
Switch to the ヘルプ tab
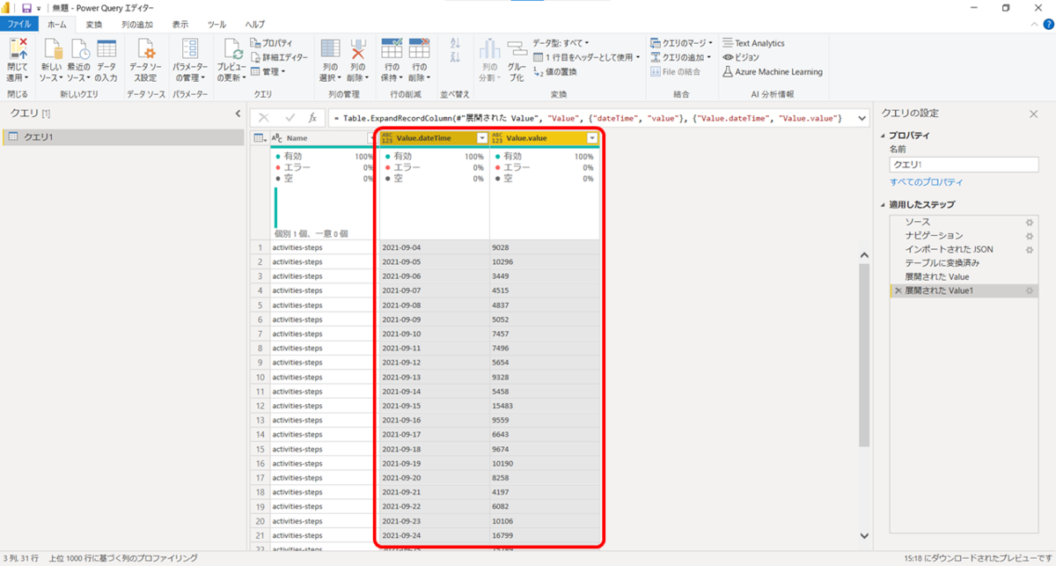click(x=255, y=24)
